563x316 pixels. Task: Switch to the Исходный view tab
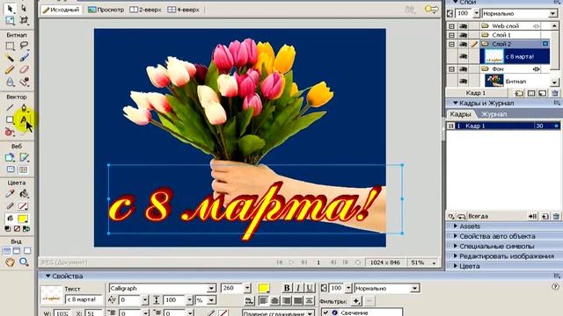61,10
